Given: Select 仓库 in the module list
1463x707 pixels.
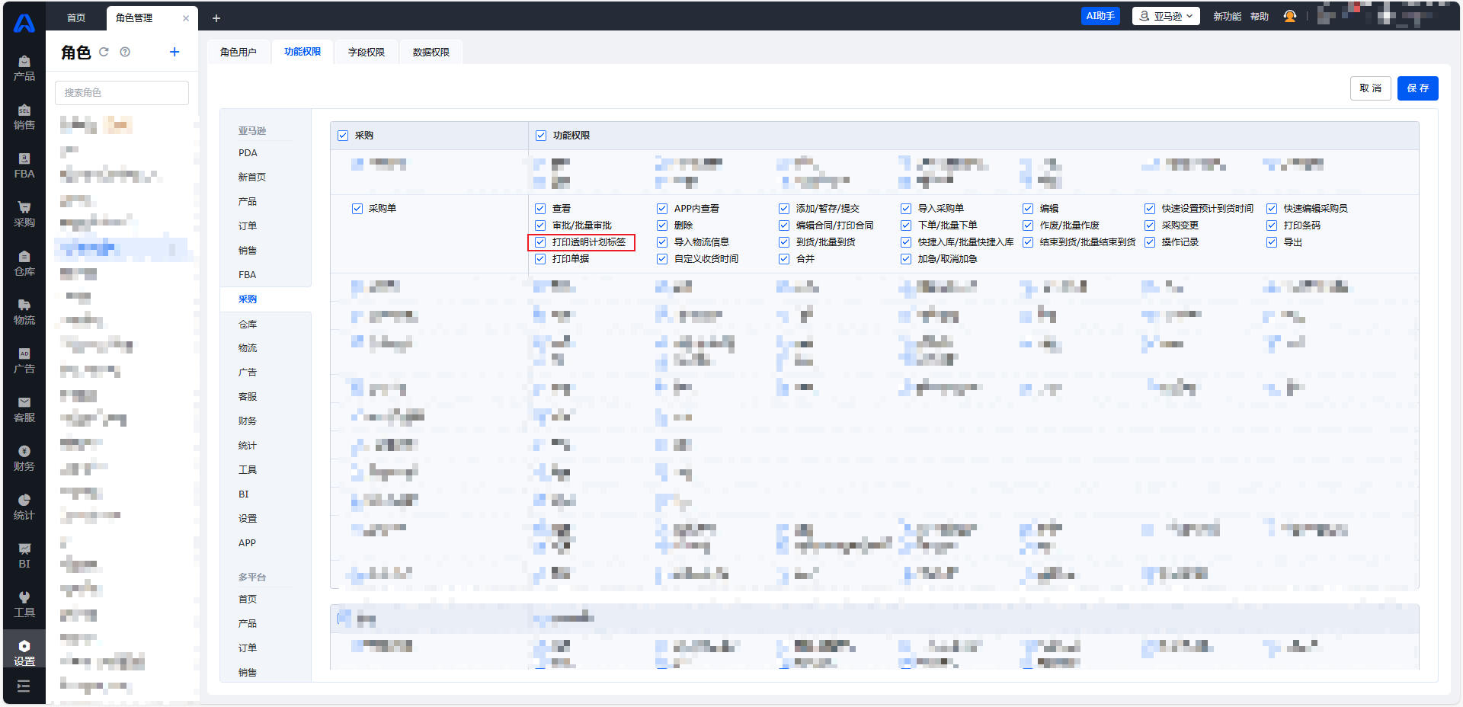Looking at the screenshot, I should (x=248, y=324).
